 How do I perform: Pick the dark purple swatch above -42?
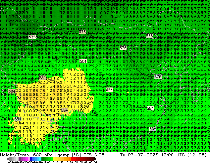pos(20,159)
